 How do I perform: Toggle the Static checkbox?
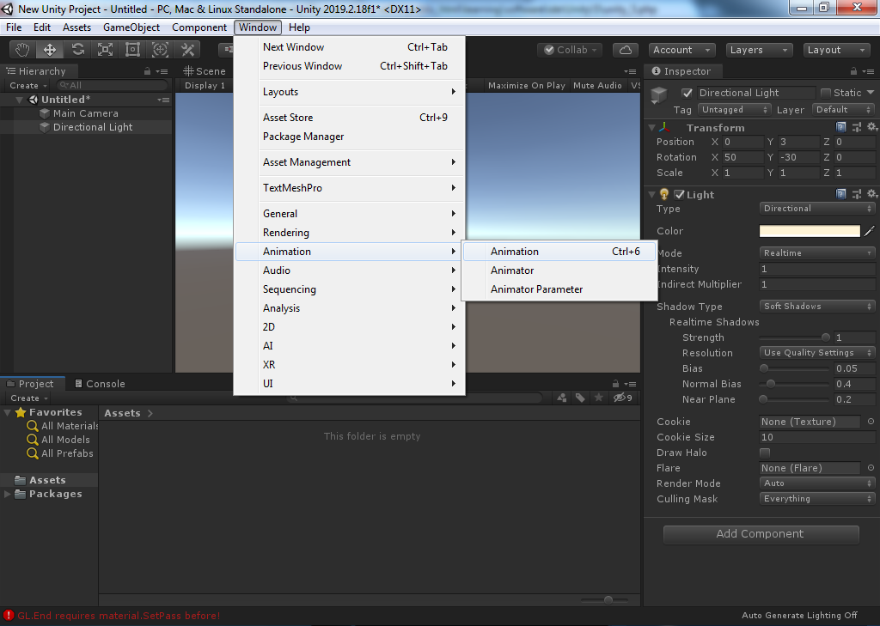pos(826,93)
